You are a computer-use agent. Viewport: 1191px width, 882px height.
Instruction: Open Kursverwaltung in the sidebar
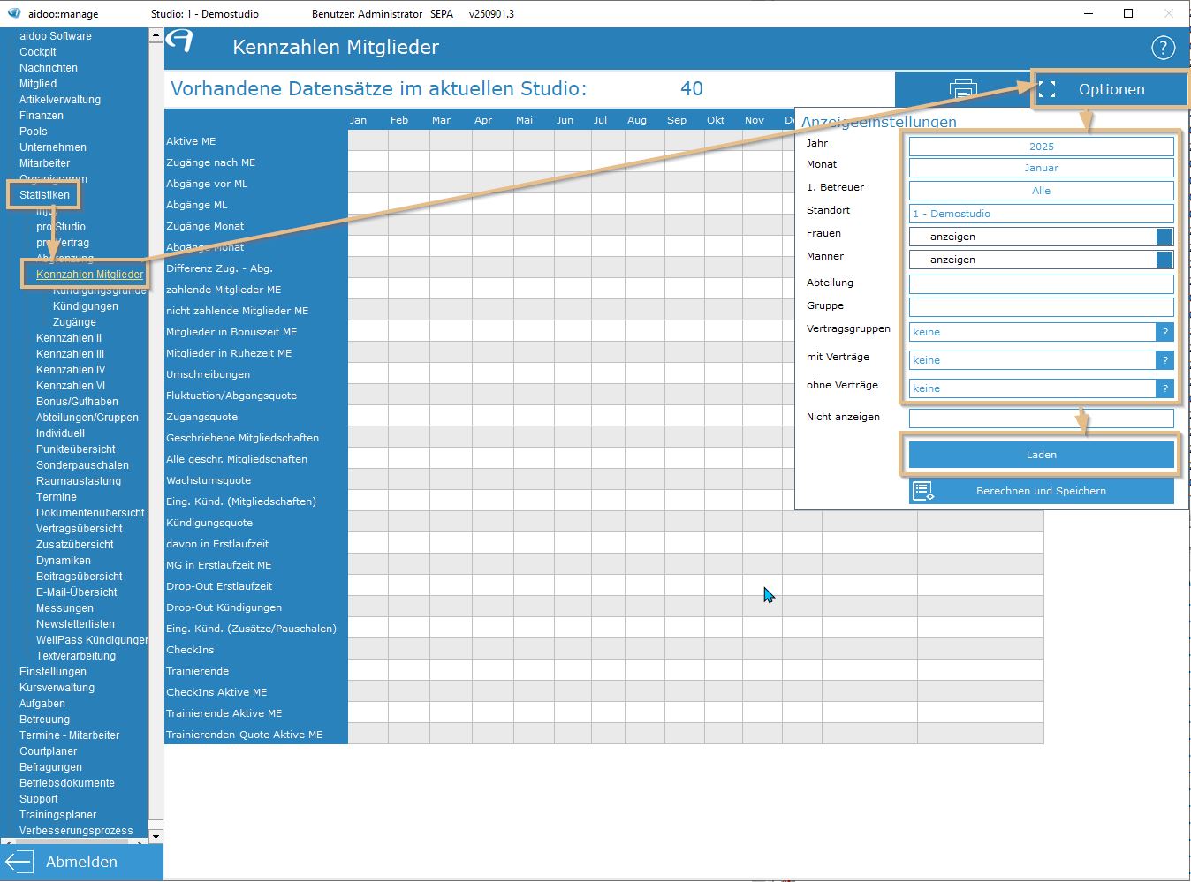pyautogui.click(x=57, y=688)
